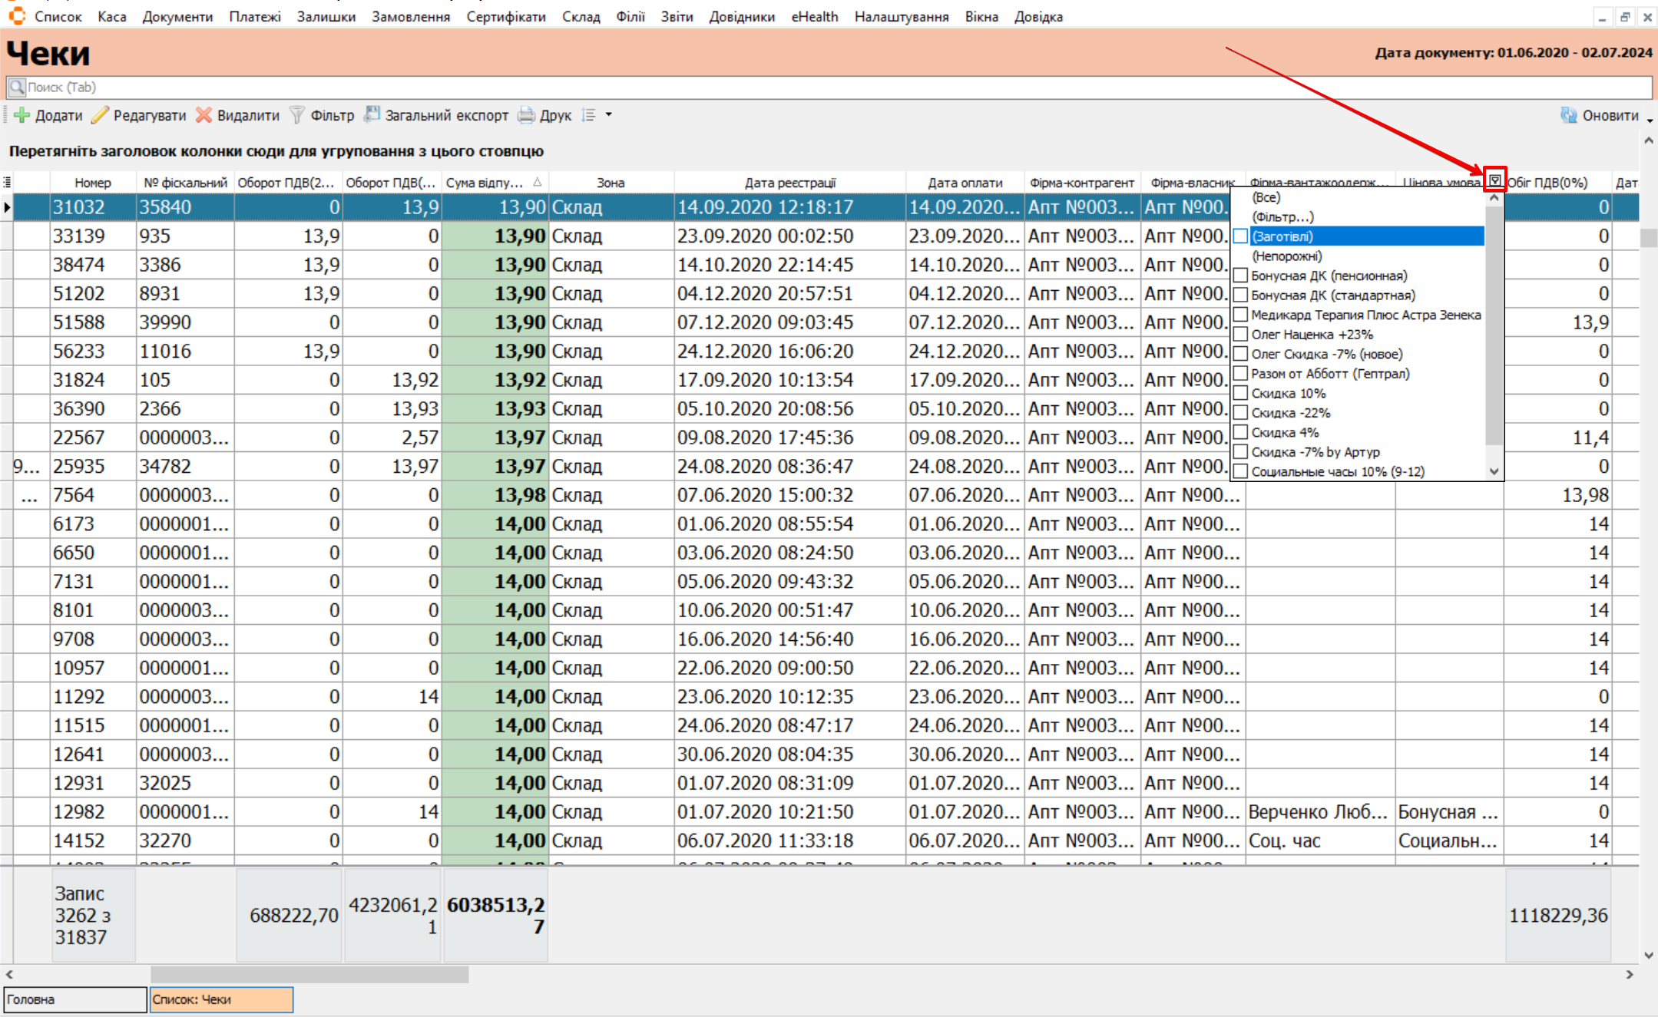Click the Поиск search input field
1658x1017 pixels.
829,87
